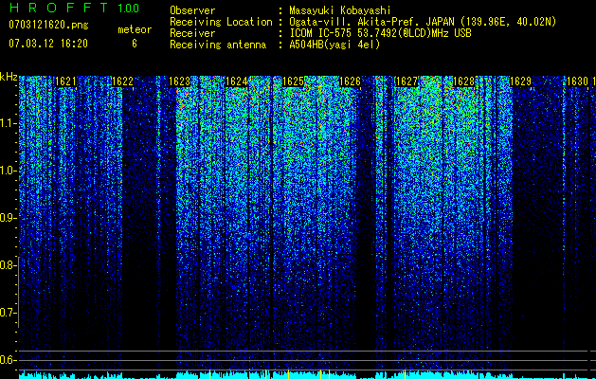Image resolution: width=596 pixels, height=379 pixels.
Task: Click the 'meteor' label
Action: click(x=135, y=29)
